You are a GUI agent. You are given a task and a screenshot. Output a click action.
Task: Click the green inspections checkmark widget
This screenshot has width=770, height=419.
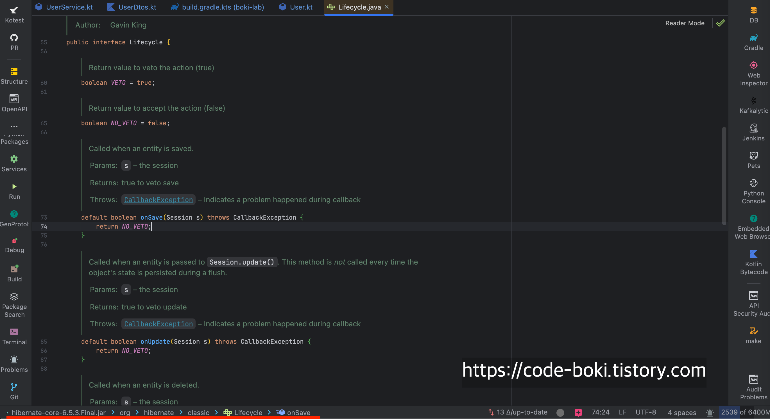click(720, 23)
